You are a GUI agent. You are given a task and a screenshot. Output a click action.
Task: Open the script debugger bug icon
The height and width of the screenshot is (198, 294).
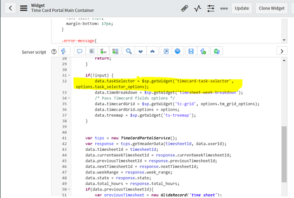pyautogui.click(x=216, y=51)
